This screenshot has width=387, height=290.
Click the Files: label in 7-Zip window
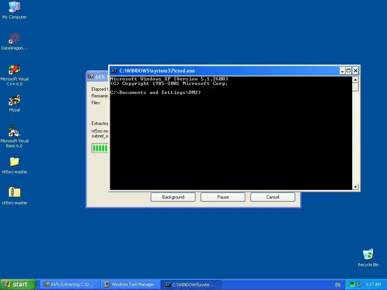click(96, 103)
